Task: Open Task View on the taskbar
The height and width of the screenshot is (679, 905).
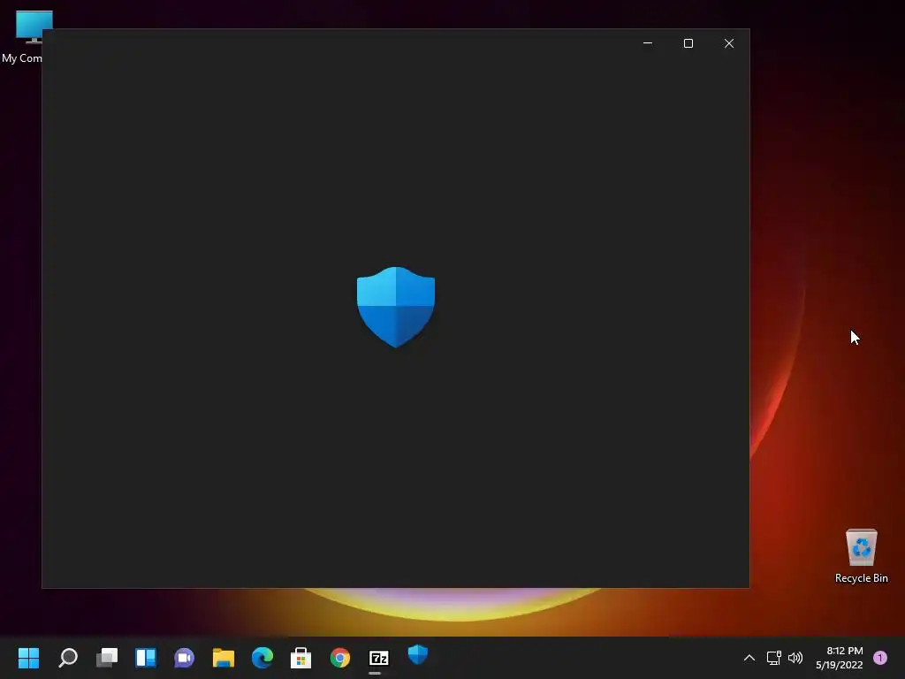Action: coord(107,658)
